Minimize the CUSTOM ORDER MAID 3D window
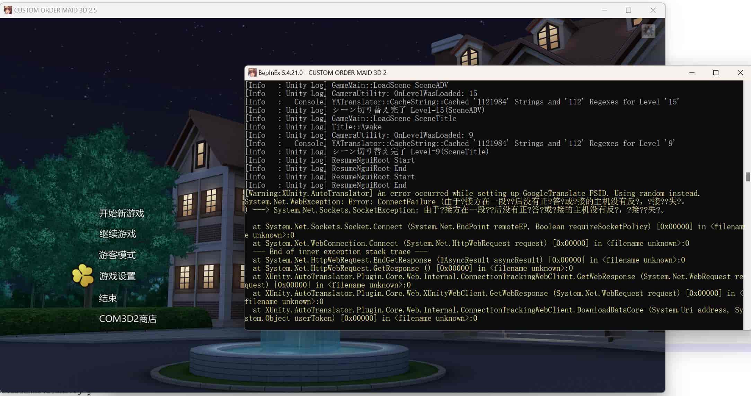The height and width of the screenshot is (396, 751). 604,10
